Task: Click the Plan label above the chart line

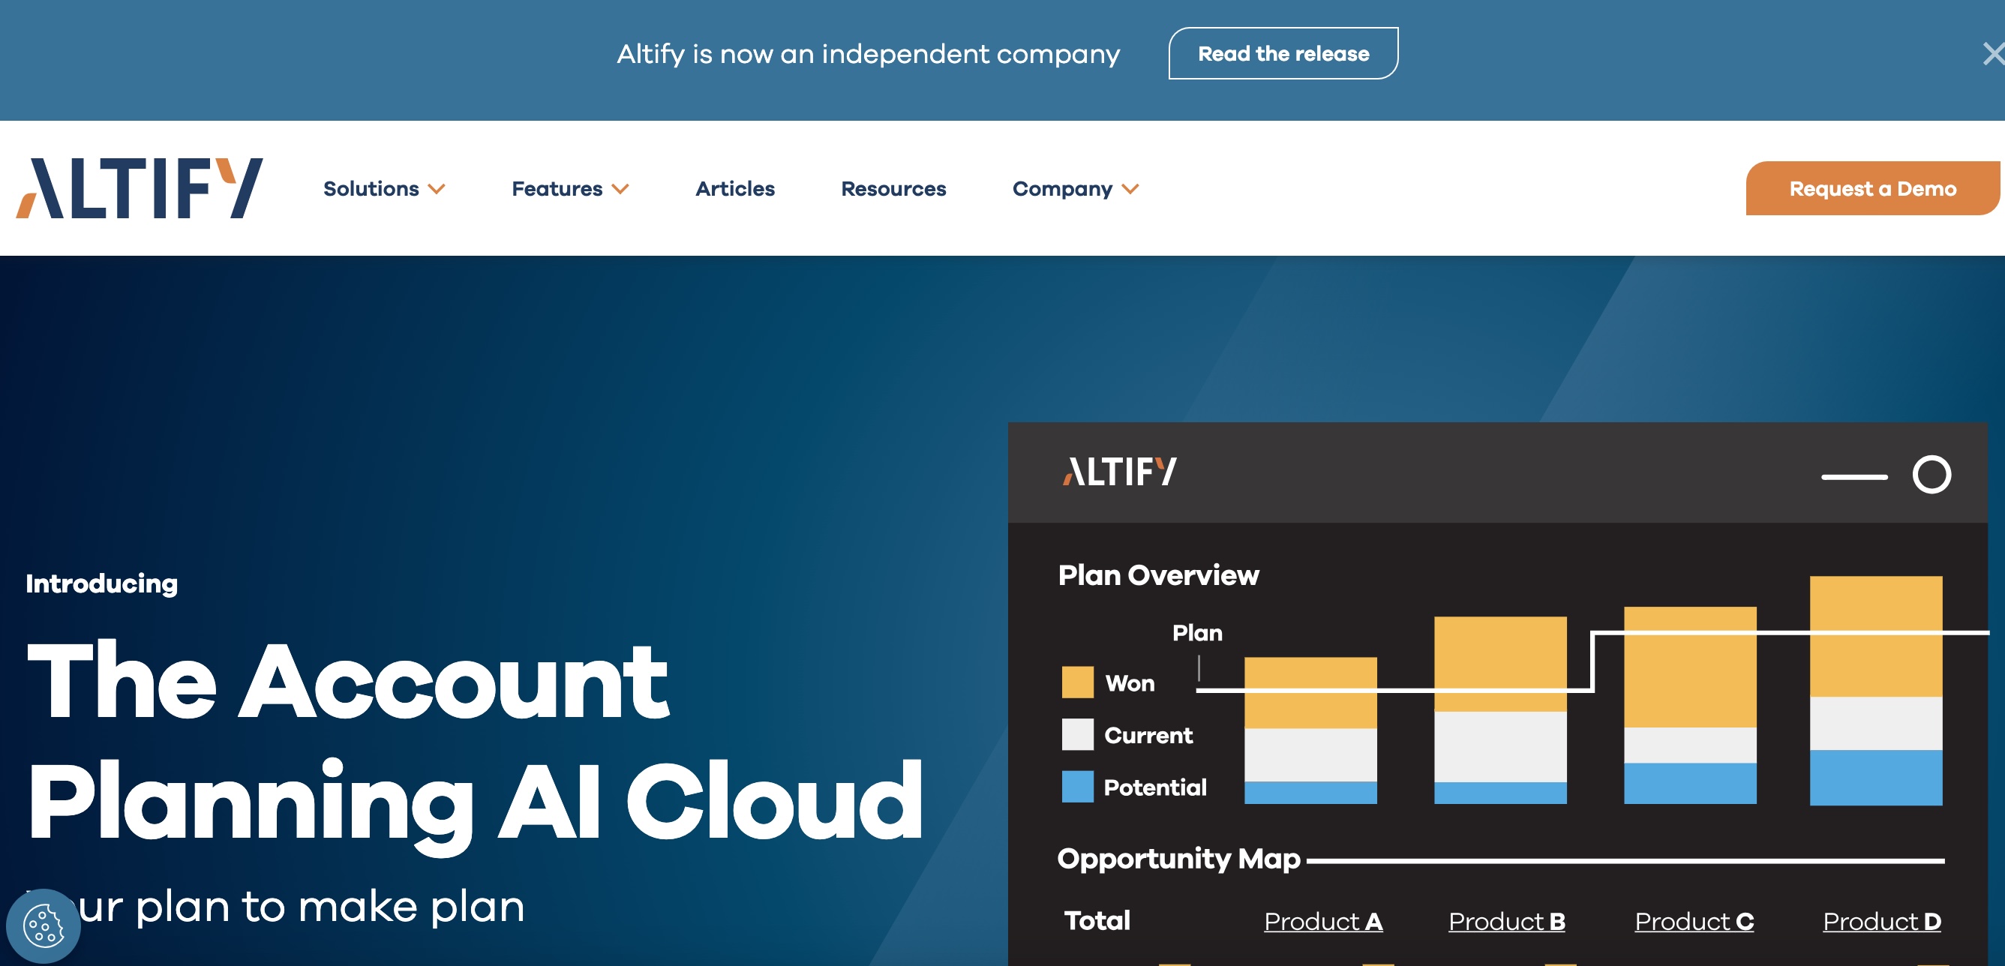Action: 1197,633
